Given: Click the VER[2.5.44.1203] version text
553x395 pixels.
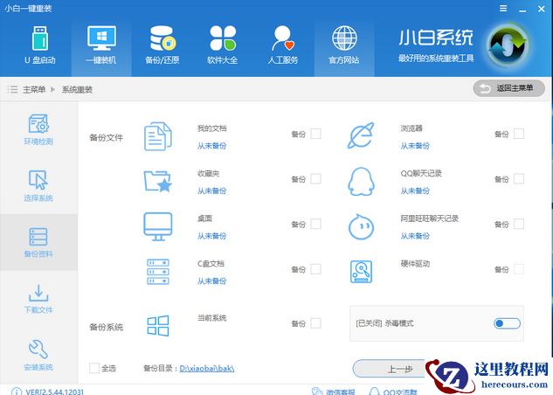Looking at the screenshot, I should (55, 392).
